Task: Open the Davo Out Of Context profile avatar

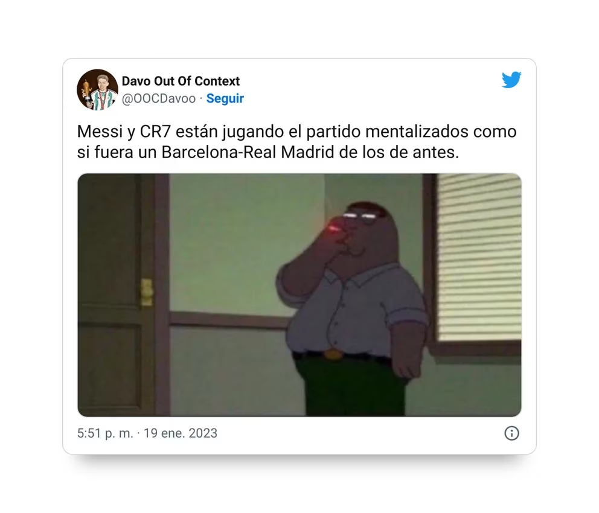Action: [x=97, y=90]
